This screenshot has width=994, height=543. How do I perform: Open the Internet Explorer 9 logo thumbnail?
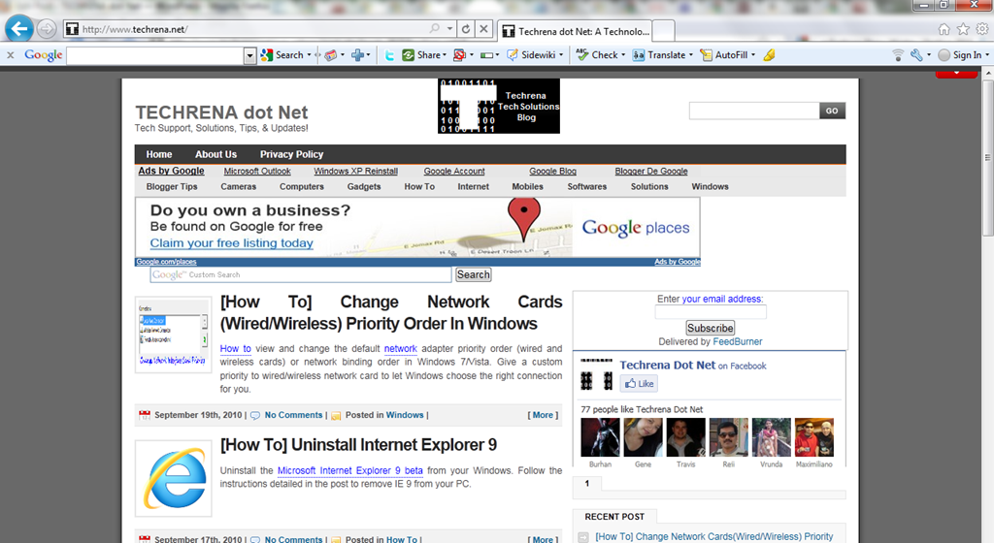(173, 478)
